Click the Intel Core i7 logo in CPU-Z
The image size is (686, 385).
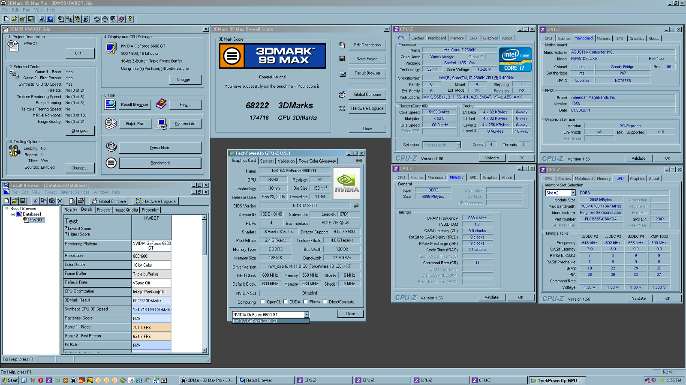coord(515,59)
